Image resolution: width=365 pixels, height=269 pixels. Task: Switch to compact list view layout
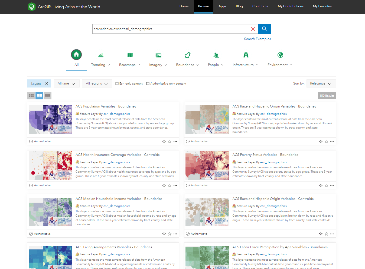(x=47, y=96)
